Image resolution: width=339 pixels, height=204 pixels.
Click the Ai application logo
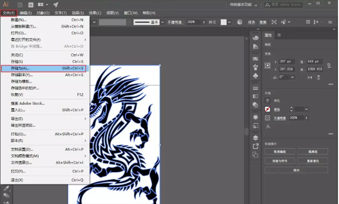pyautogui.click(x=6, y=4)
